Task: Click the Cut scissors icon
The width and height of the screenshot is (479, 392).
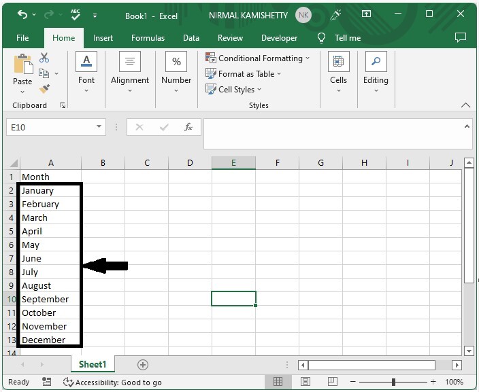Action: pyautogui.click(x=44, y=57)
